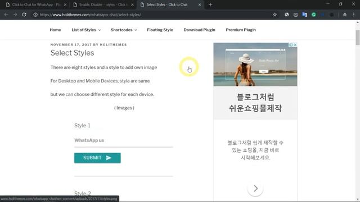
Task: Click the AdChoices info icon
Action: pos(291,45)
